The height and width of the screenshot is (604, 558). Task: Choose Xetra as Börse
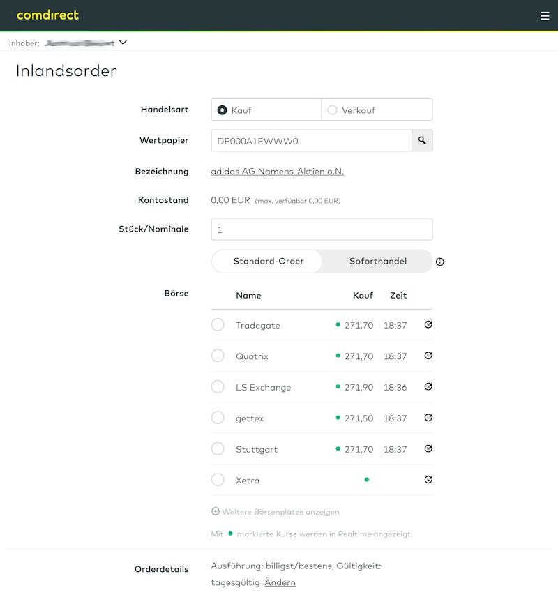click(218, 480)
